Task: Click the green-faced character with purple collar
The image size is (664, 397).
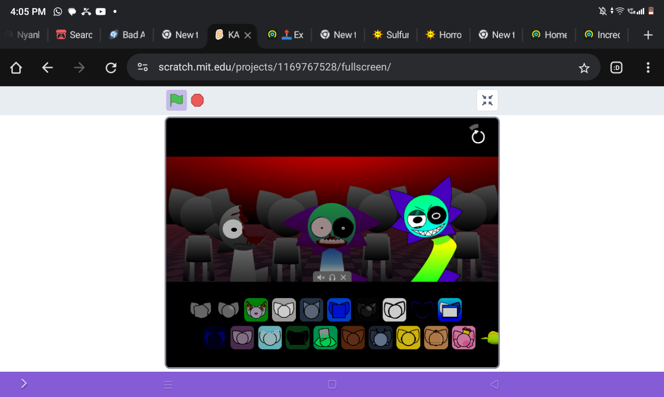Action: (331, 238)
